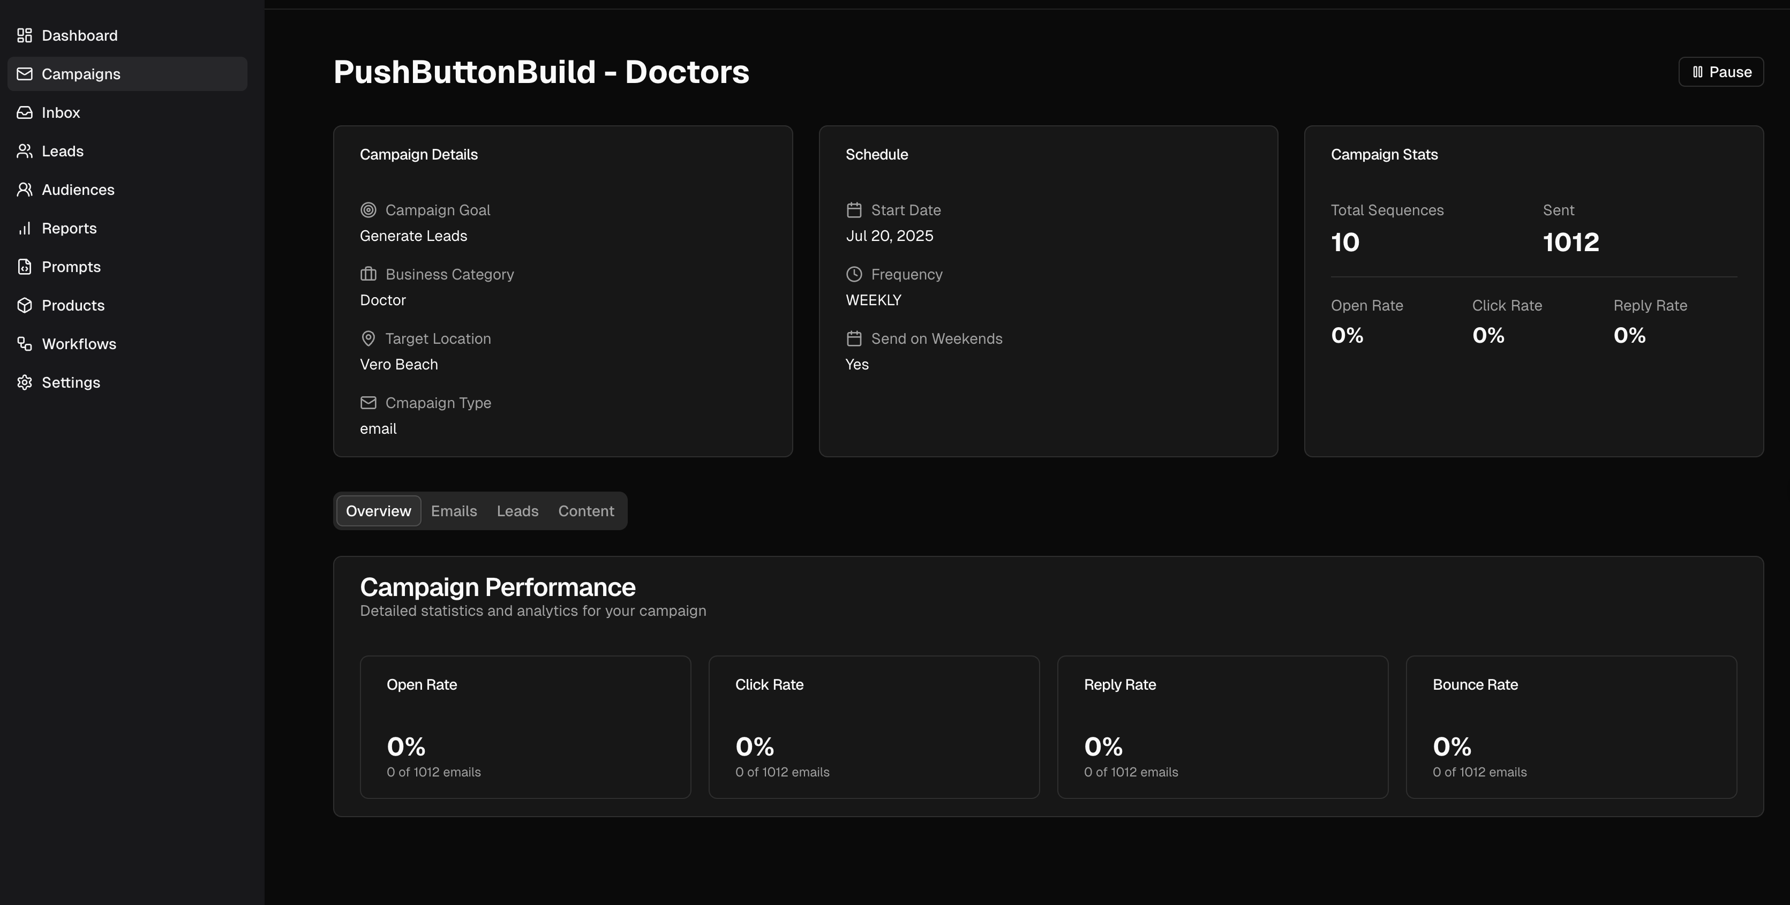Viewport: 1790px width, 905px height.
Task: Go to Inbox in the sidebar
Action: pos(127,112)
